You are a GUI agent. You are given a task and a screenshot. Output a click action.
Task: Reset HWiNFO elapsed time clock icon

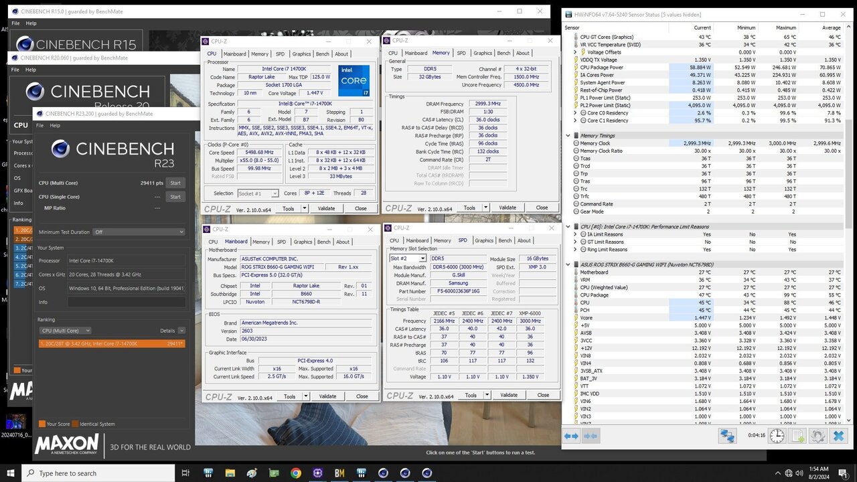[x=777, y=436]
